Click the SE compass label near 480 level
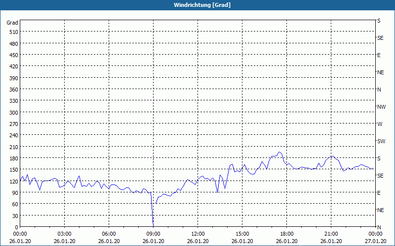The height and width of the screenshot is (246, 395). (380, 38)
